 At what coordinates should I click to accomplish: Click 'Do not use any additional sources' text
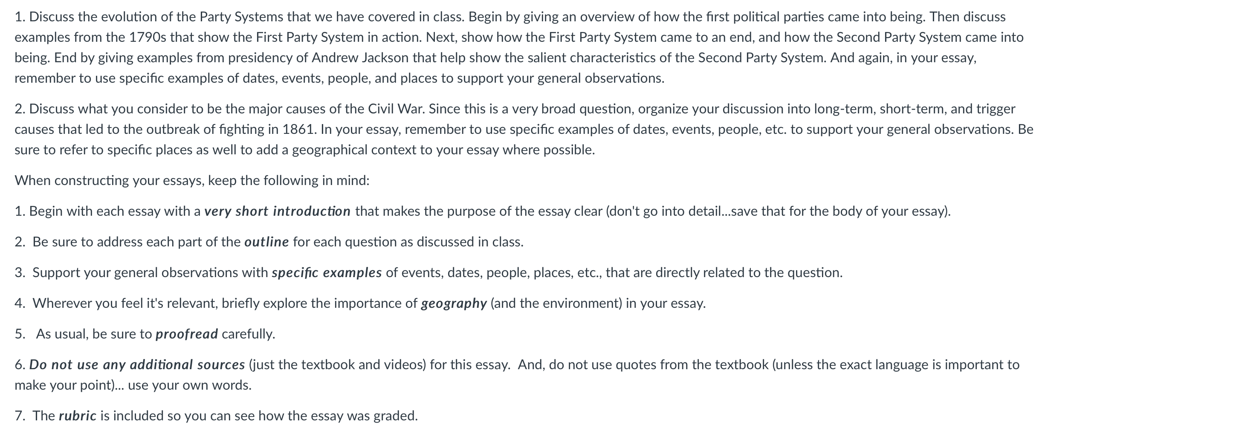tap(137, 365)
